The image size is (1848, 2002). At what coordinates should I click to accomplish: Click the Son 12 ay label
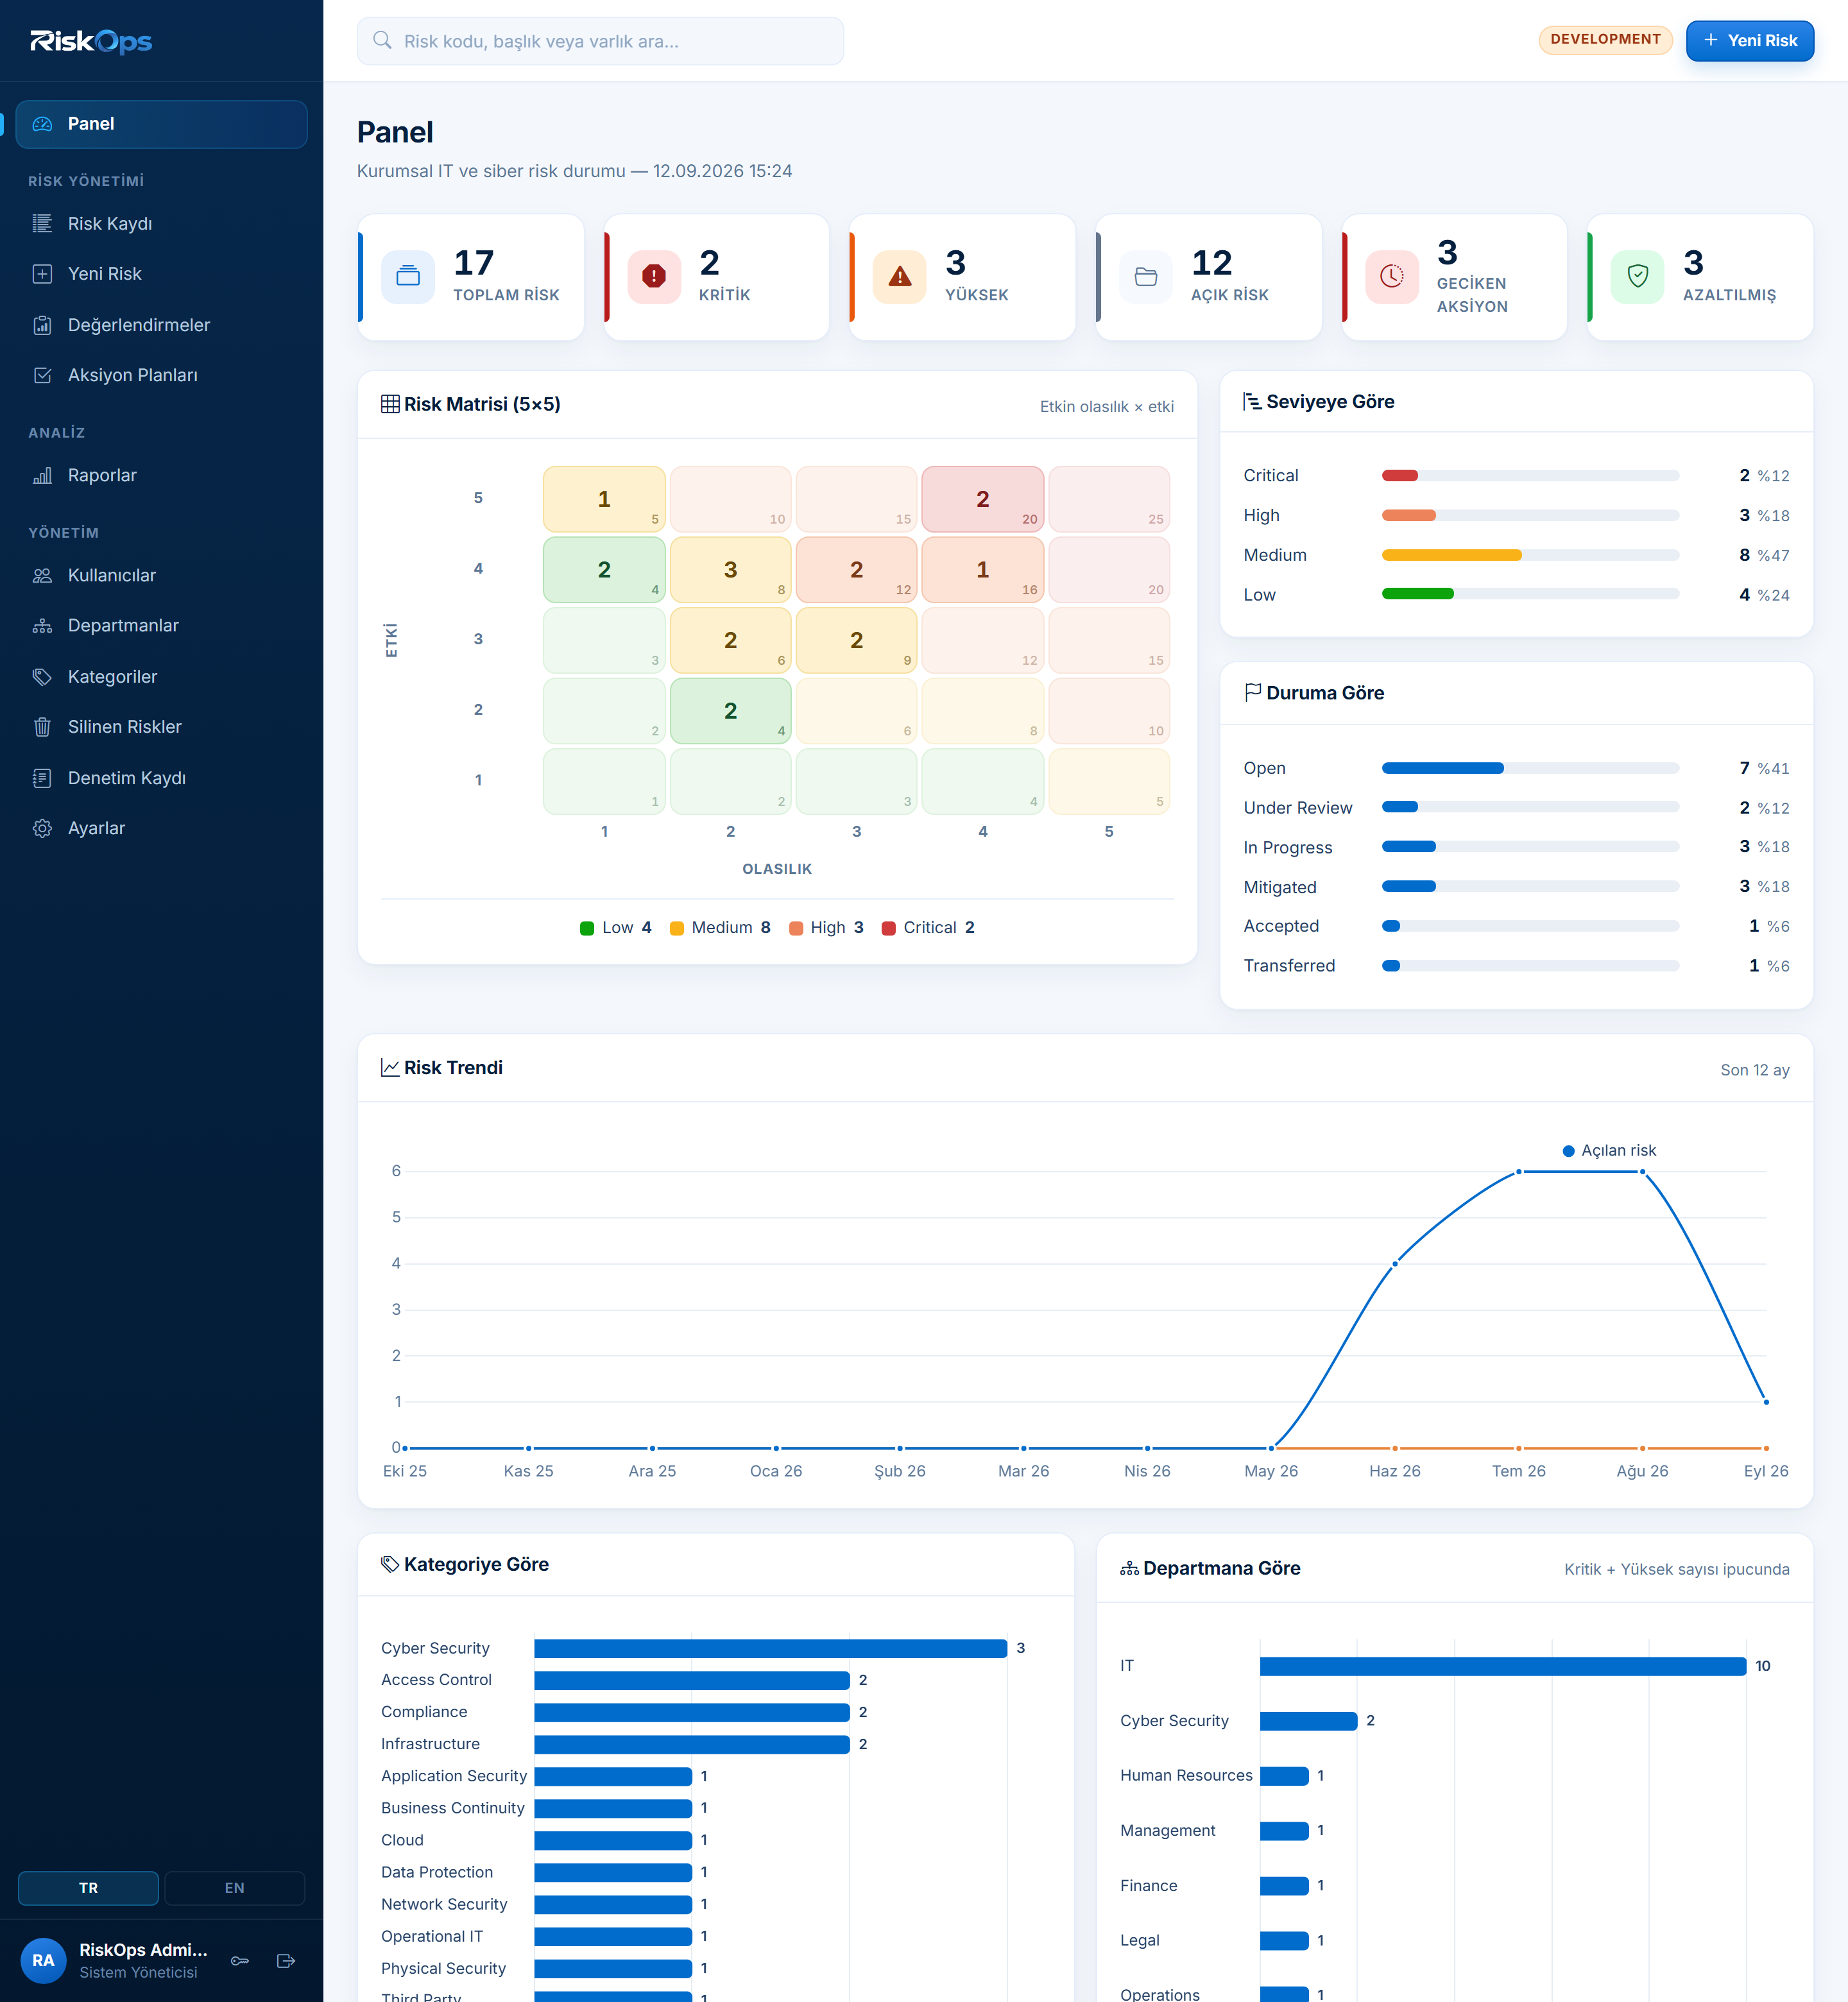pos(1754,1070)
